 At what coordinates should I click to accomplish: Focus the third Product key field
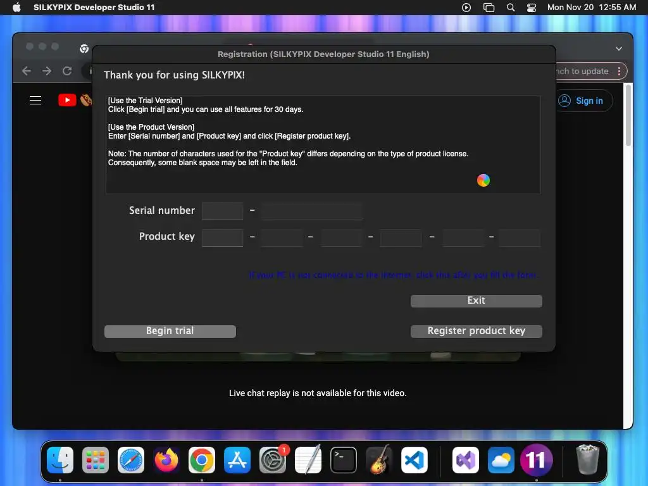click(341, 238)
